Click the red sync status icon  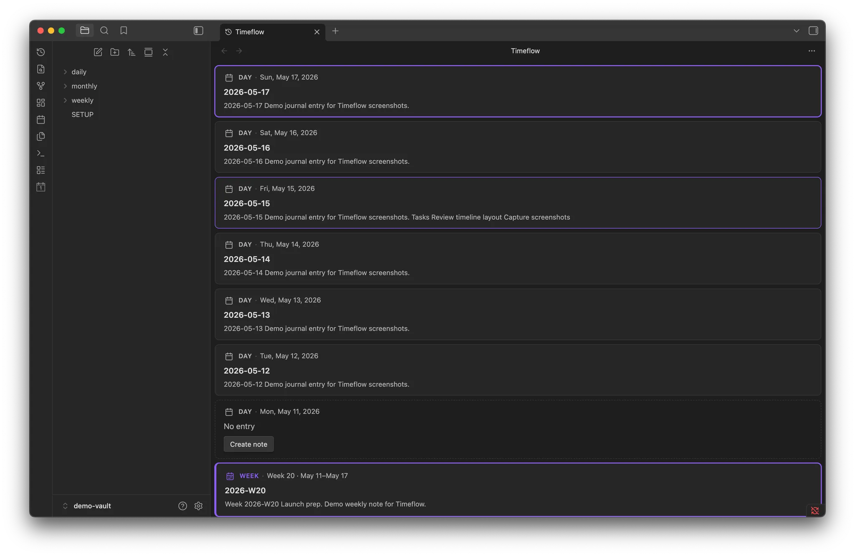tap(815, 511)
